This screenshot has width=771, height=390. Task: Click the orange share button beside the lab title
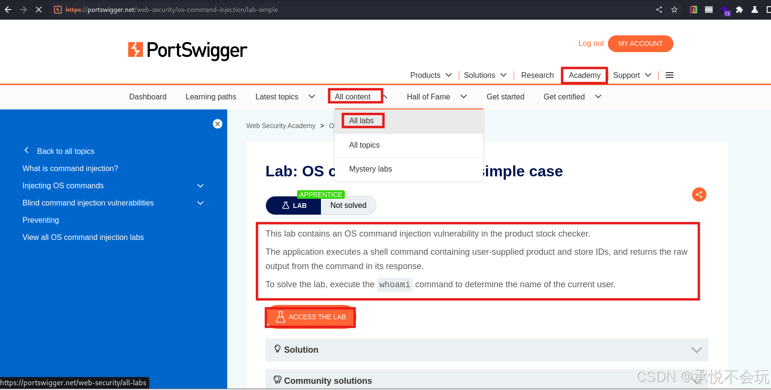point(699,195)
